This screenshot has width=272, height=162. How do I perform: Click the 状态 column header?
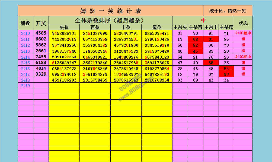[243, 23]
